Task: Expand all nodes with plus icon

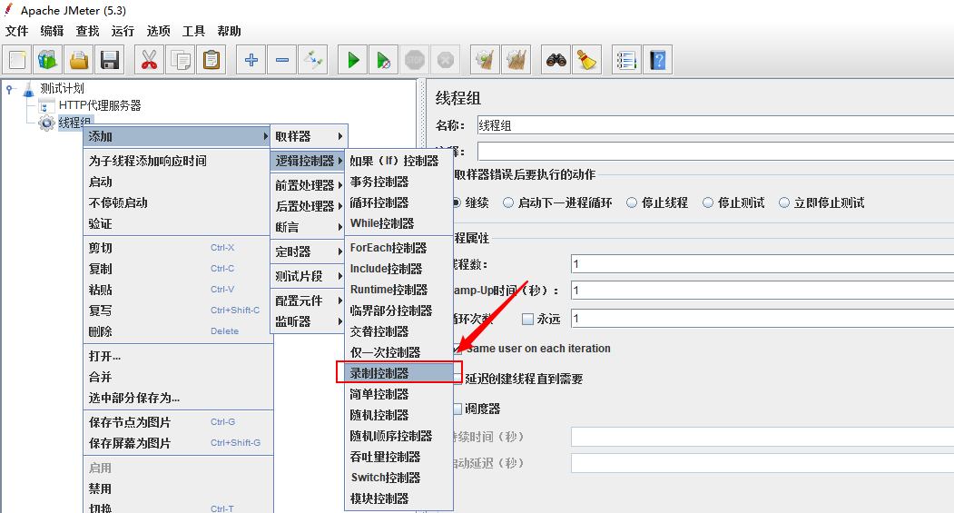Action: (x=251, y=60)
